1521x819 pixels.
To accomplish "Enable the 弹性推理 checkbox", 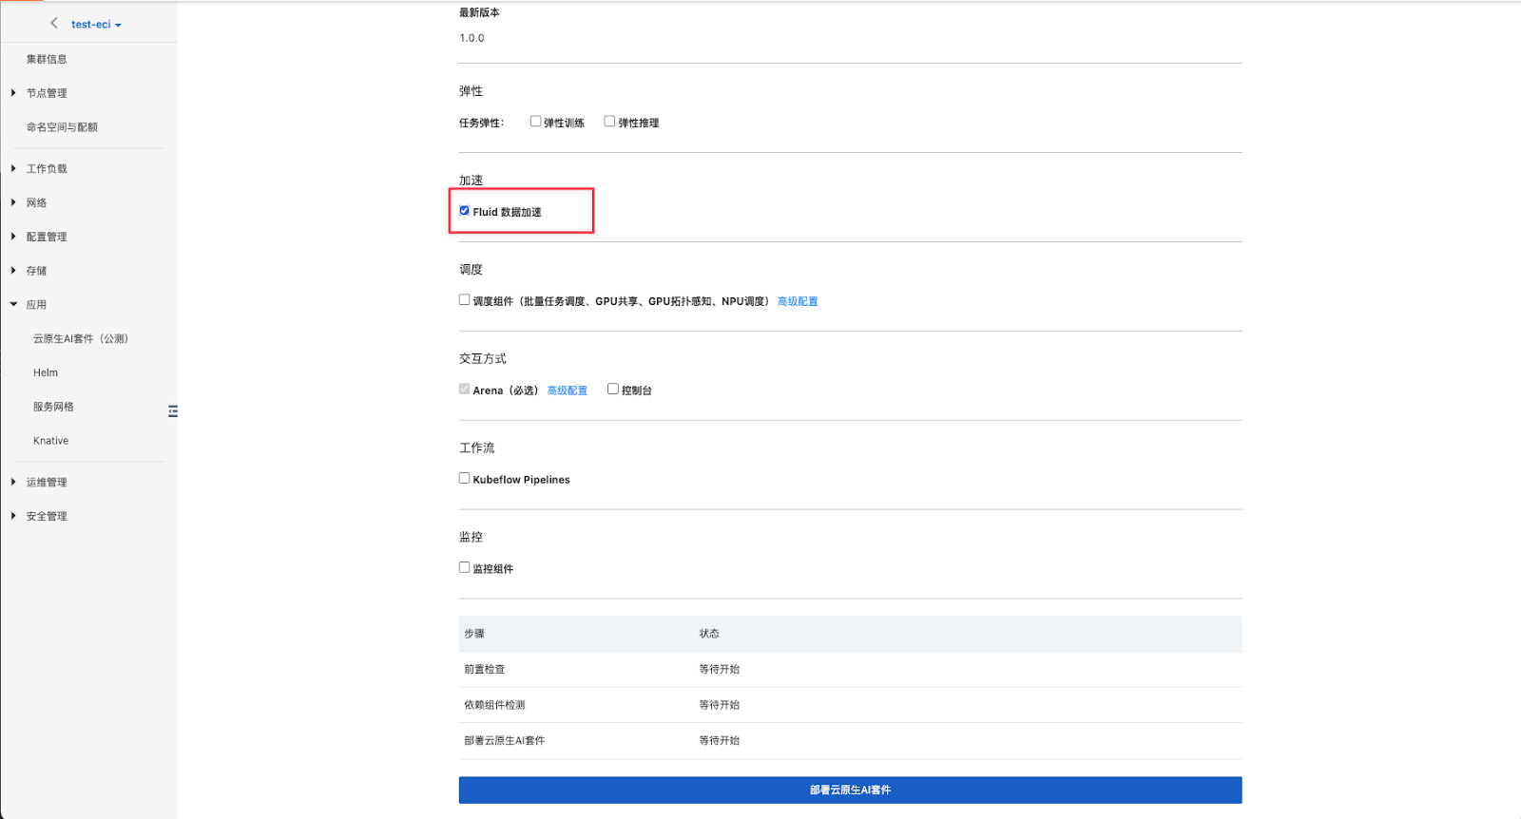I will point(609,122).
